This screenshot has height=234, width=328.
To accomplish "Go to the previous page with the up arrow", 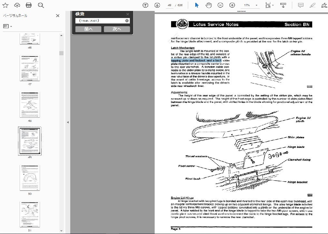I will point(145,5).
